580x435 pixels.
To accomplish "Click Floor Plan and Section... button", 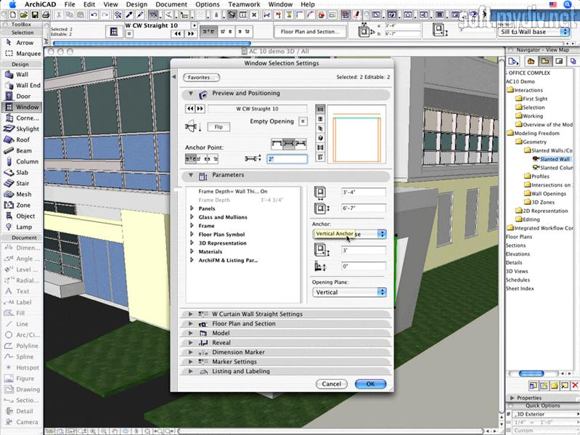I will pyautogui.click(x=310, y=32).
